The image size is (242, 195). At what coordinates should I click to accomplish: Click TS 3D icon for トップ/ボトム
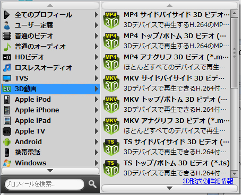pyautogui.click(x=111, y=169)
